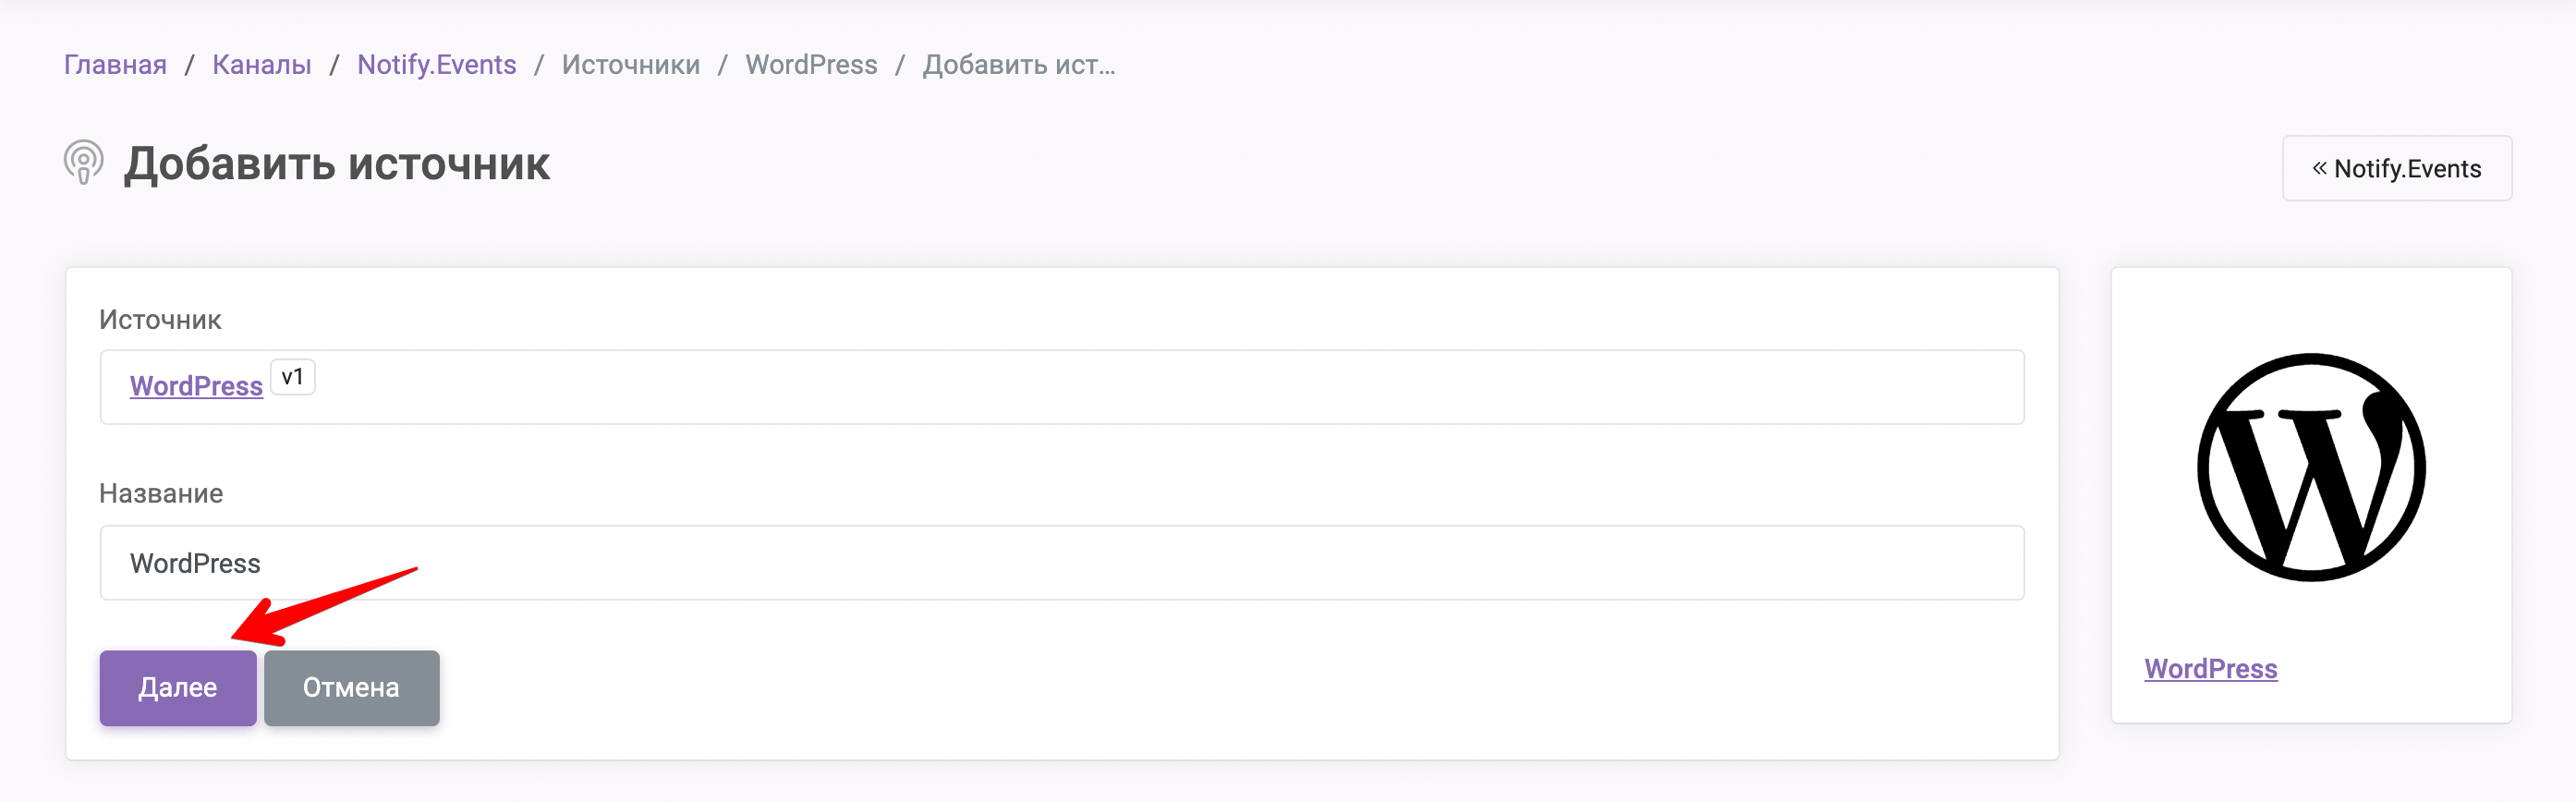Screen dimensions: 2576x802
Task: Click the large WordPress logo image
Action: 2311,467
